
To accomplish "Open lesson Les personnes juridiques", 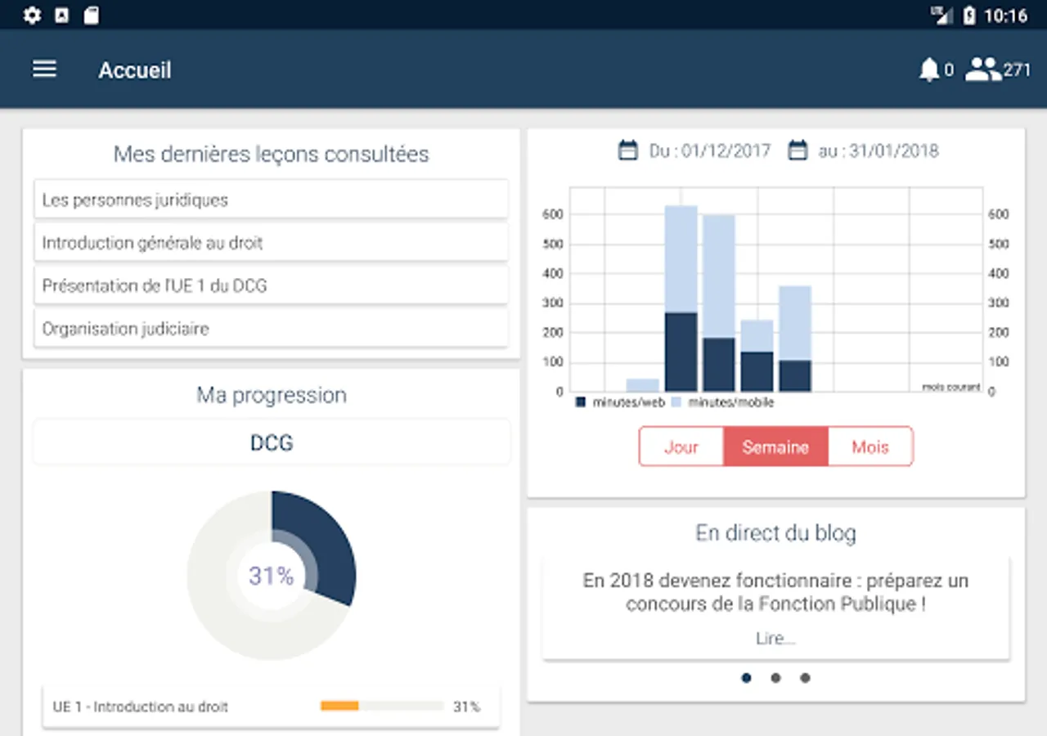I will 272,200.
